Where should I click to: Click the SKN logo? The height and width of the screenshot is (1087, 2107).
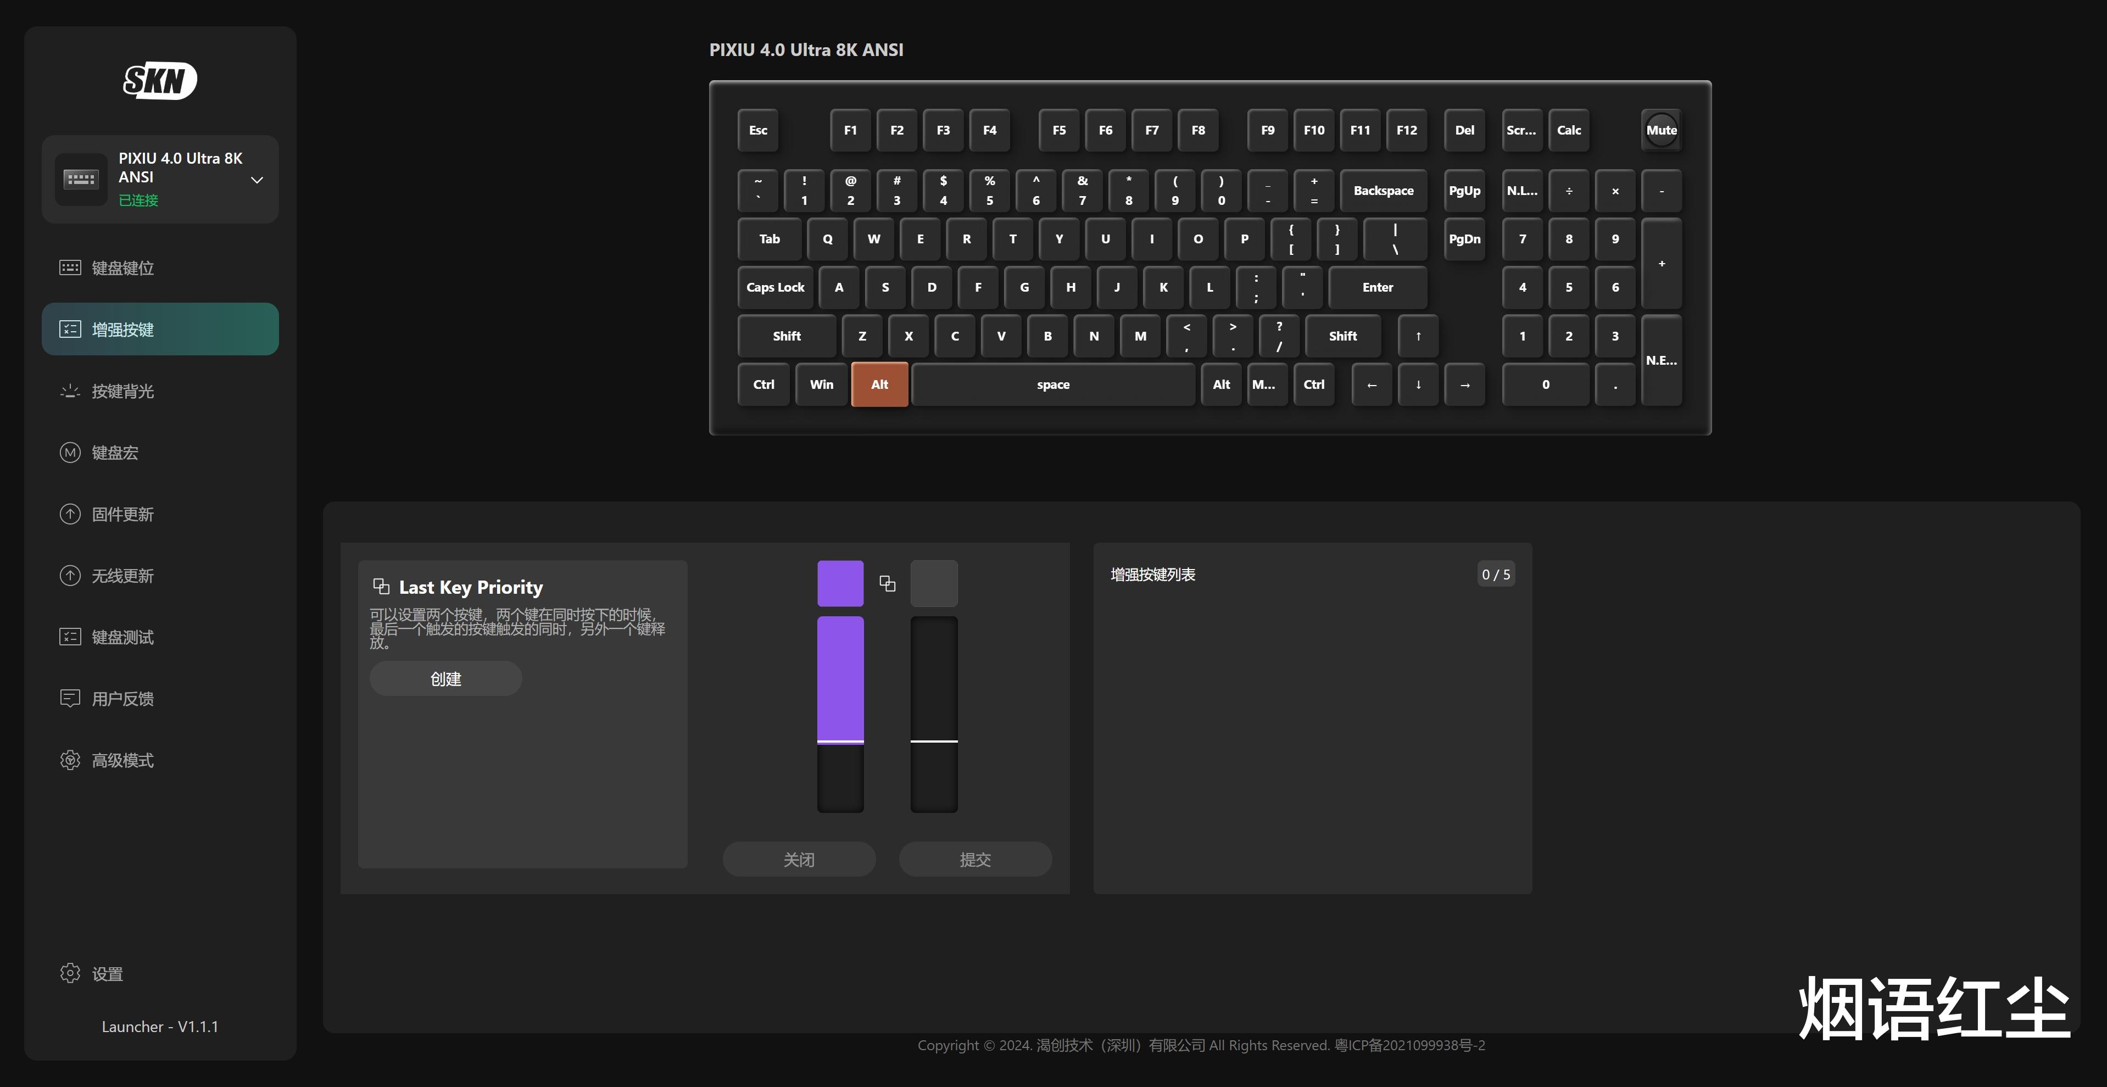point(160,80)
